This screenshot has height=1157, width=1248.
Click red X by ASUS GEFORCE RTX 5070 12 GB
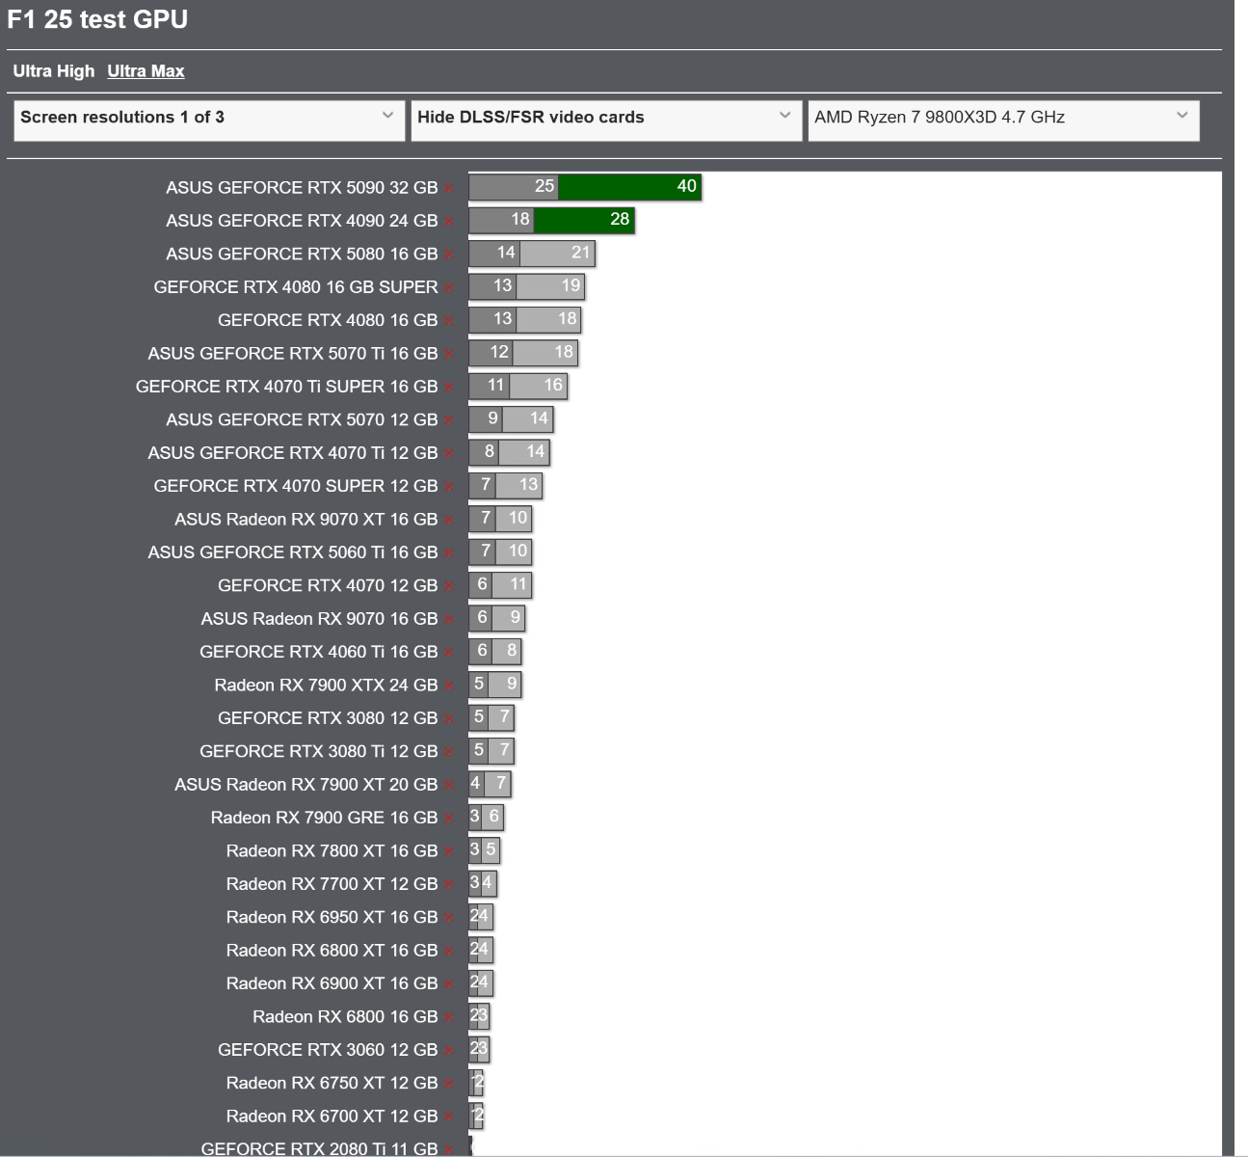tap(449, 421)
